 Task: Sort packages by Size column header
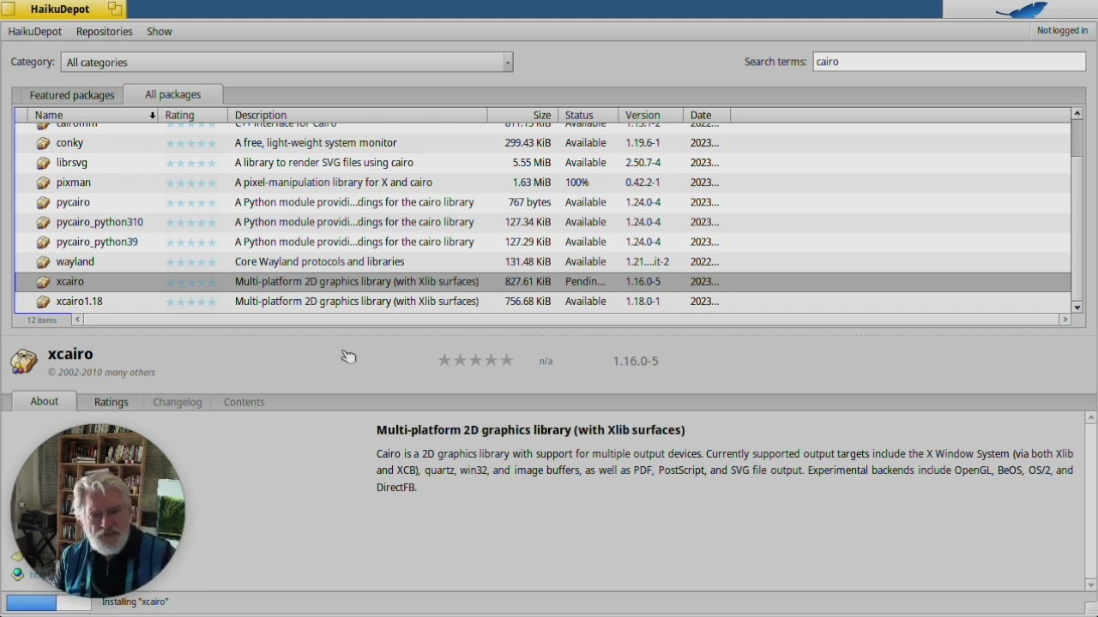pos(522,115)
